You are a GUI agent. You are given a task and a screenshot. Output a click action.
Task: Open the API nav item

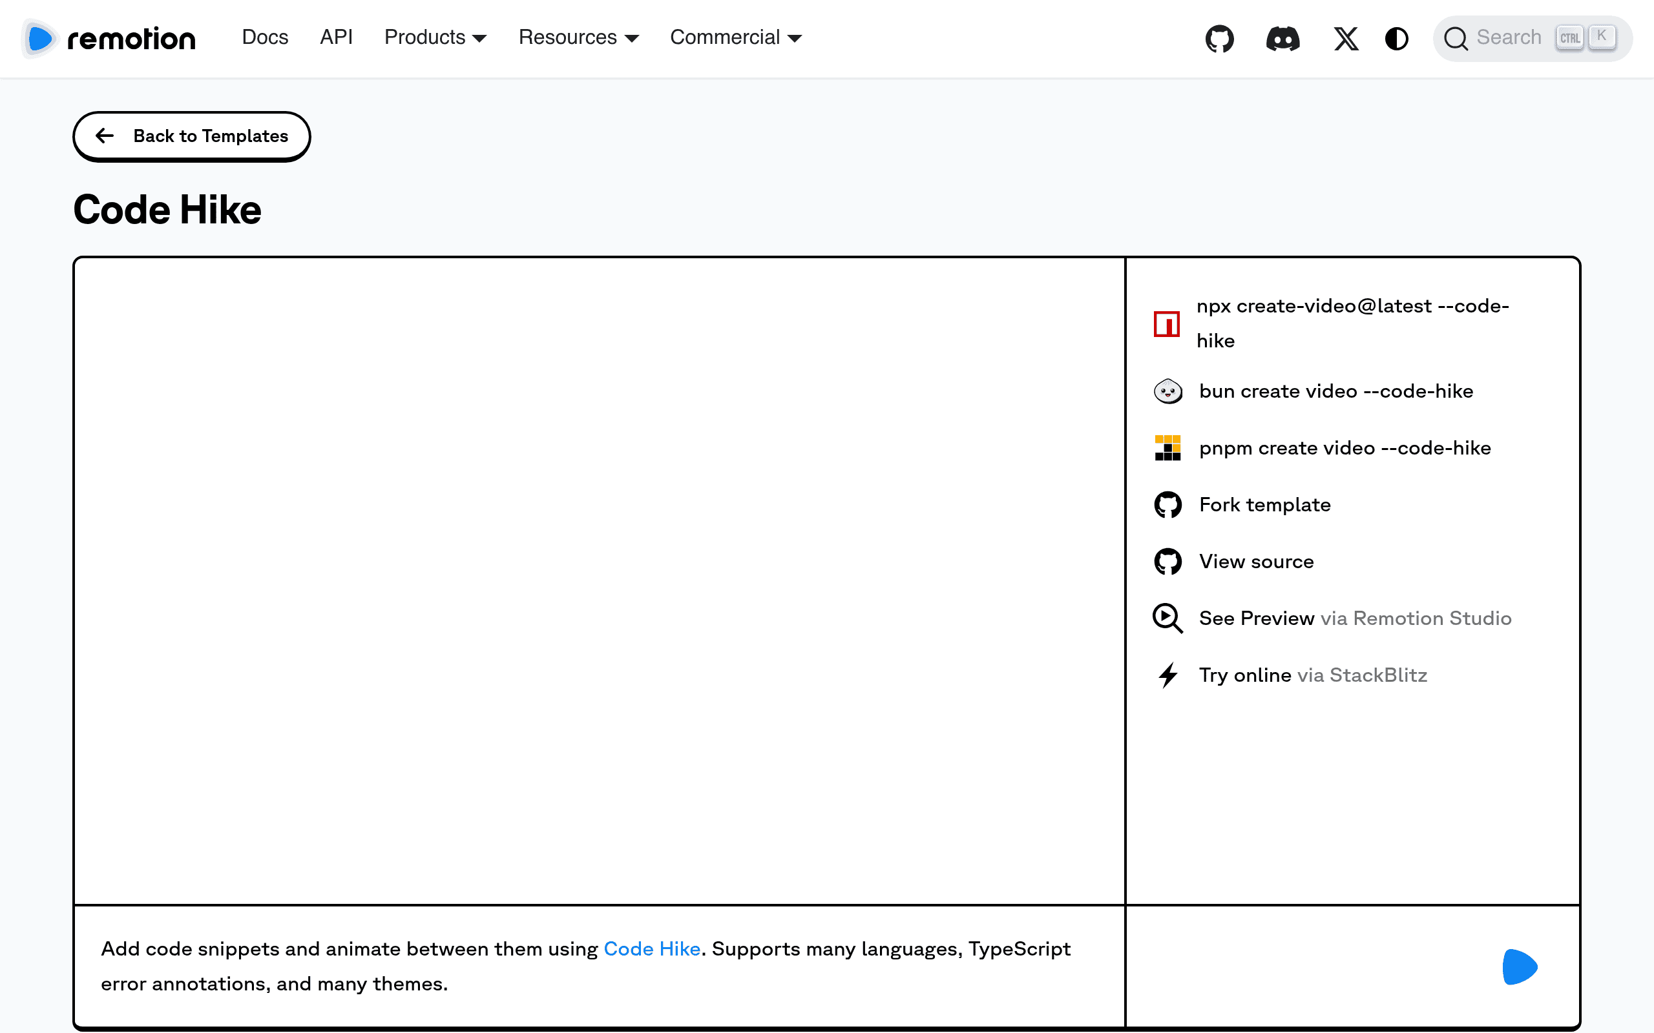(336, 37)
